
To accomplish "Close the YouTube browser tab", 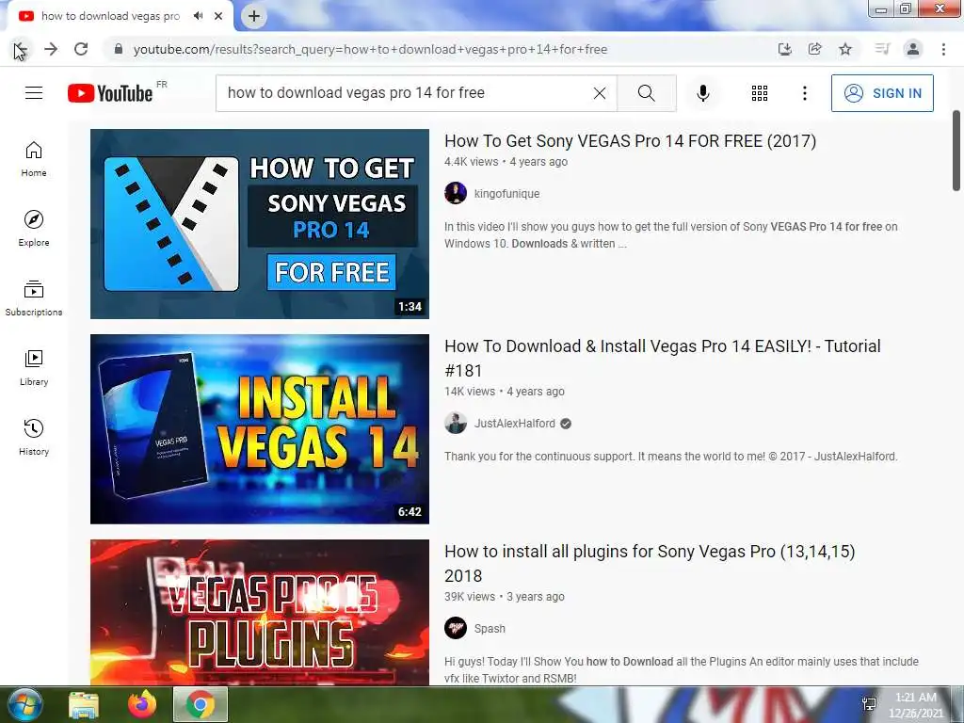I will tap(218, 16).
